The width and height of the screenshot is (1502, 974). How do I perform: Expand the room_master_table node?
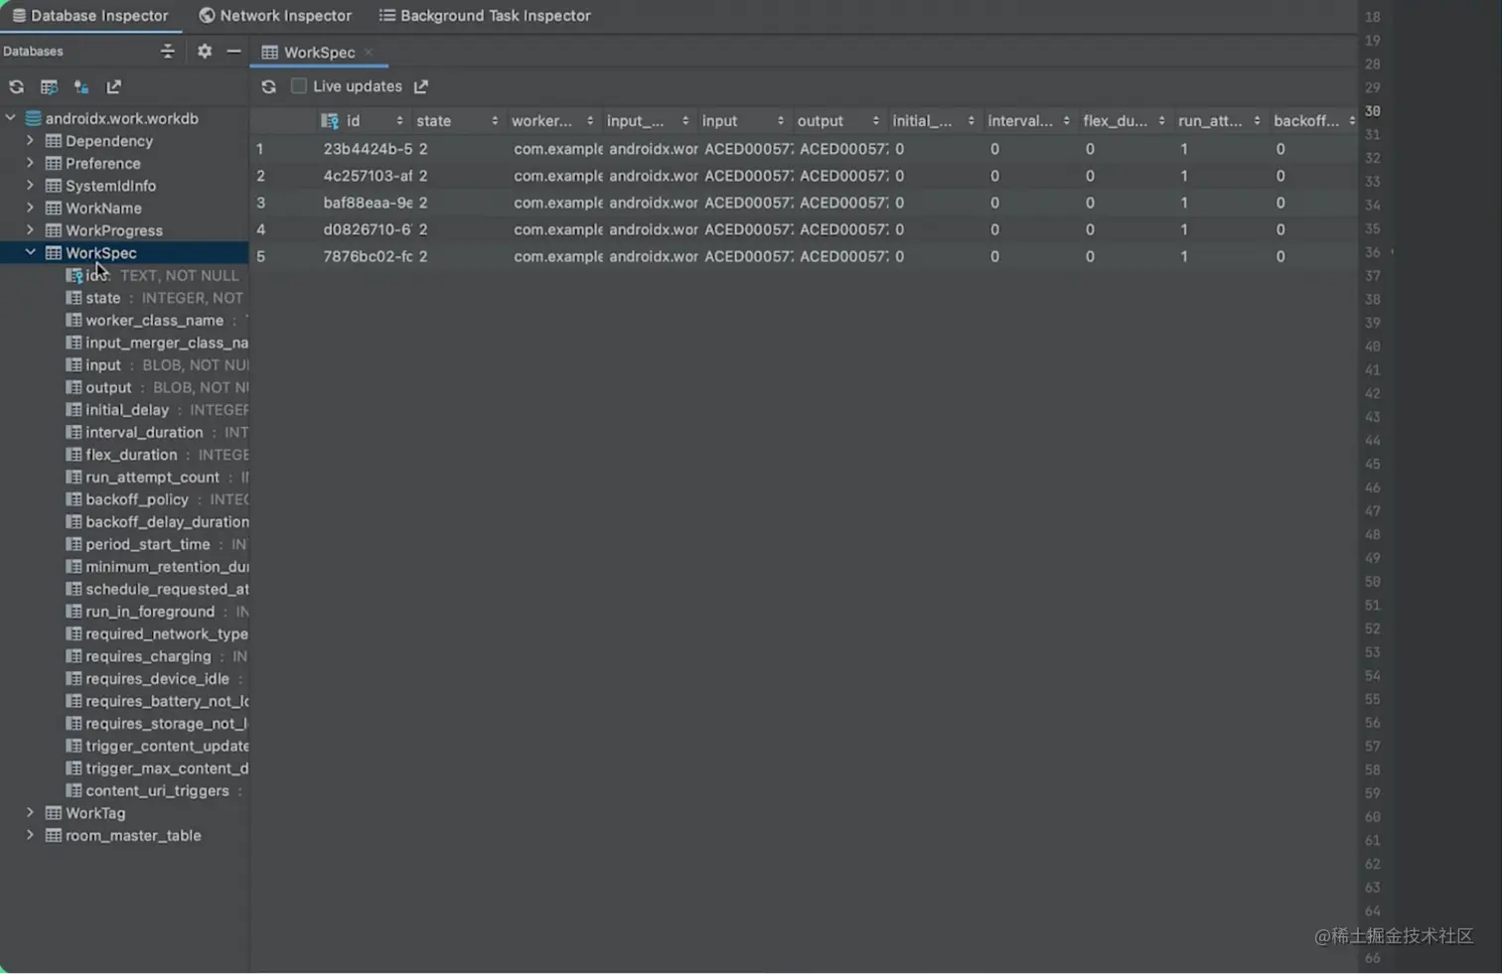[30, 835]
